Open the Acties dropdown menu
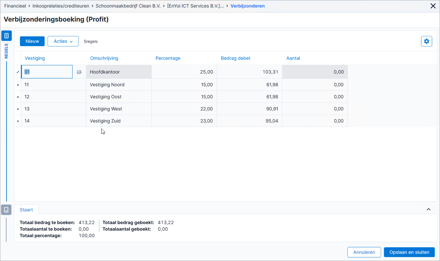Image resolution: width=440 pixels, height=261 pixels. 63,41
